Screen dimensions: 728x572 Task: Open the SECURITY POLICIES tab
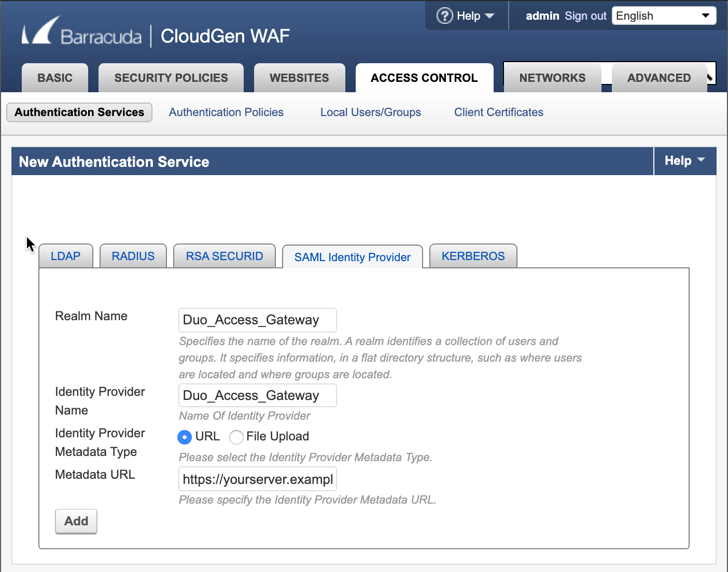171,78
